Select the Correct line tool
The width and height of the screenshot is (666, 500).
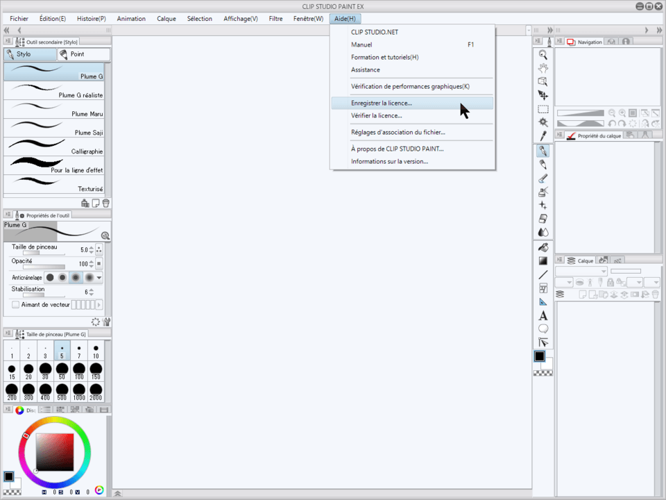[543, 342]
